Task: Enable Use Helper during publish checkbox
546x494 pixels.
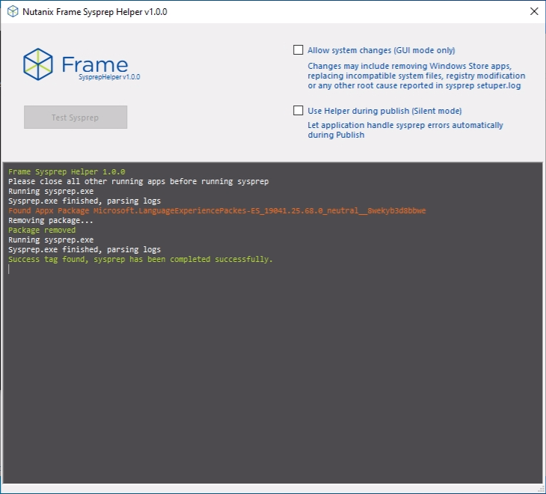Action: (x=298, y=111)
